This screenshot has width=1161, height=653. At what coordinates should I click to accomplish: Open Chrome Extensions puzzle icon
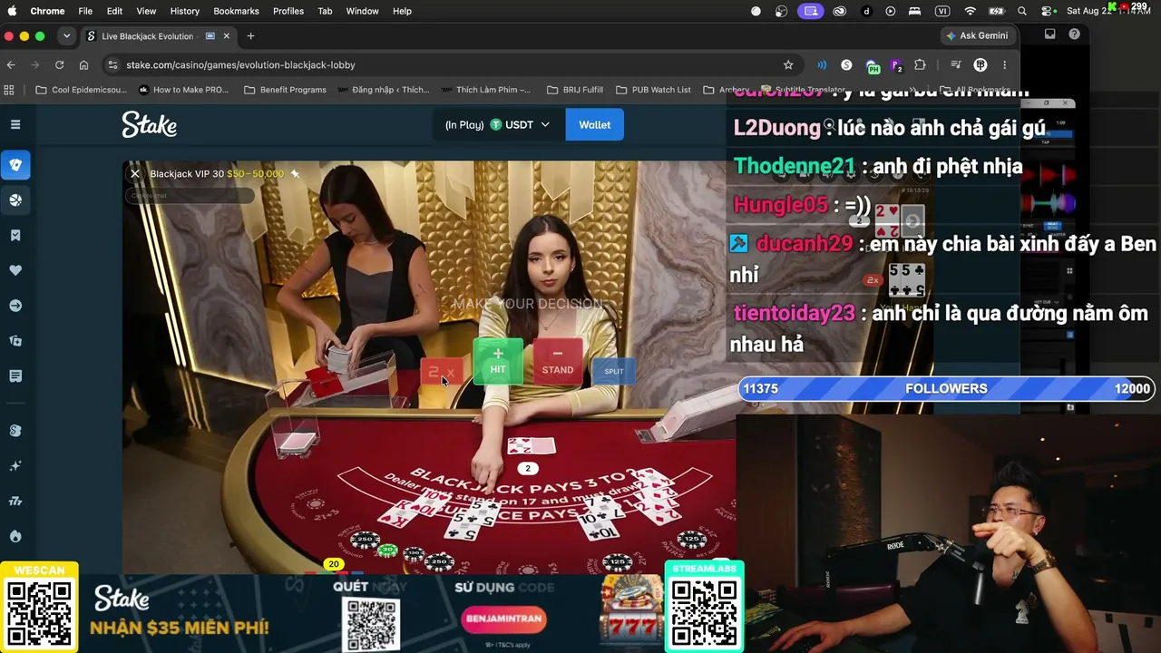(x=920, y=64)
